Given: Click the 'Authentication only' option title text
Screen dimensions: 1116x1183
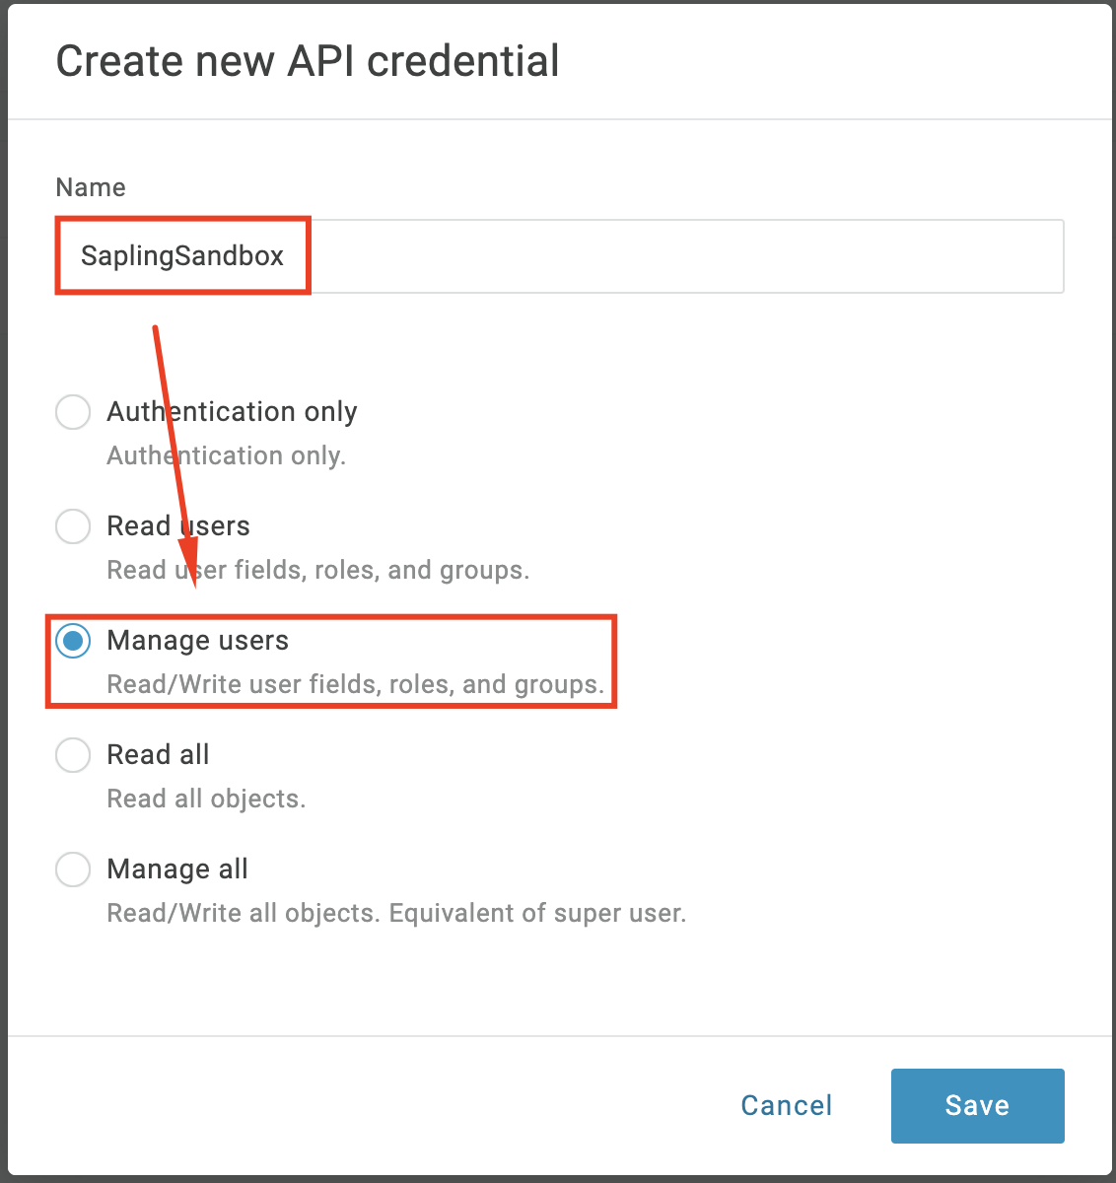Looking at the screenshot, I should [x=232, y=412].
